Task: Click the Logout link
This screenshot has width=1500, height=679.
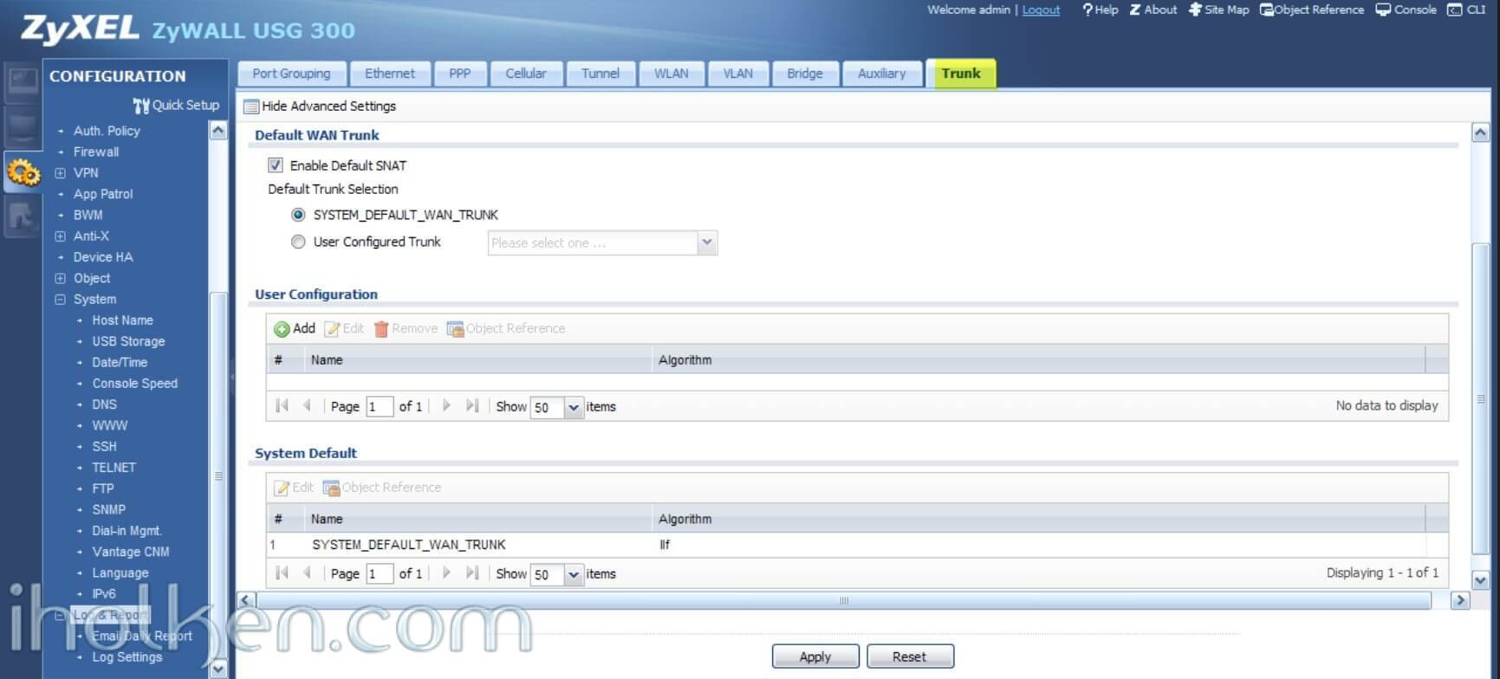Action: pos(1041,10)
